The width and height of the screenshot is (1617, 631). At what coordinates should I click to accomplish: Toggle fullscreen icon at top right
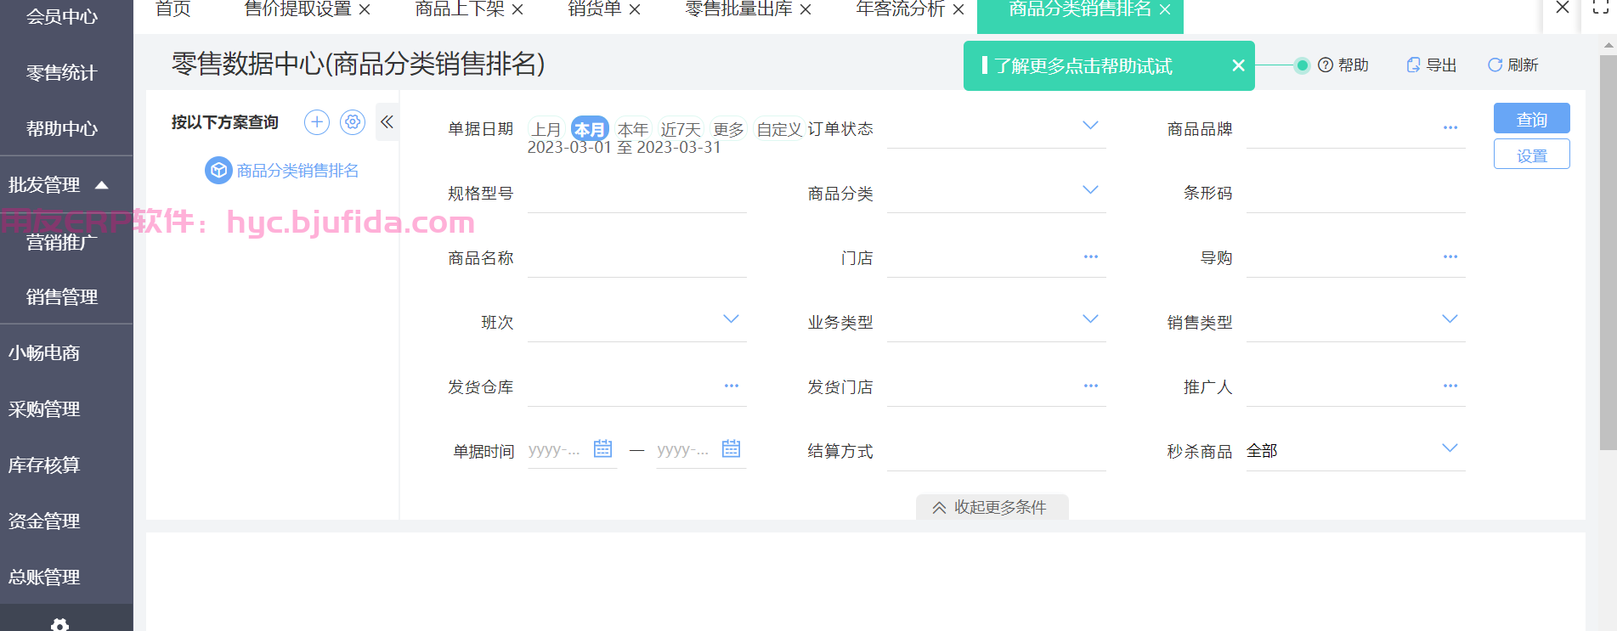pos(1600,8)
